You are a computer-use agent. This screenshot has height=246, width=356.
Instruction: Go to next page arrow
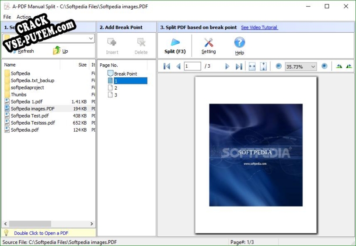click(227, 66)
